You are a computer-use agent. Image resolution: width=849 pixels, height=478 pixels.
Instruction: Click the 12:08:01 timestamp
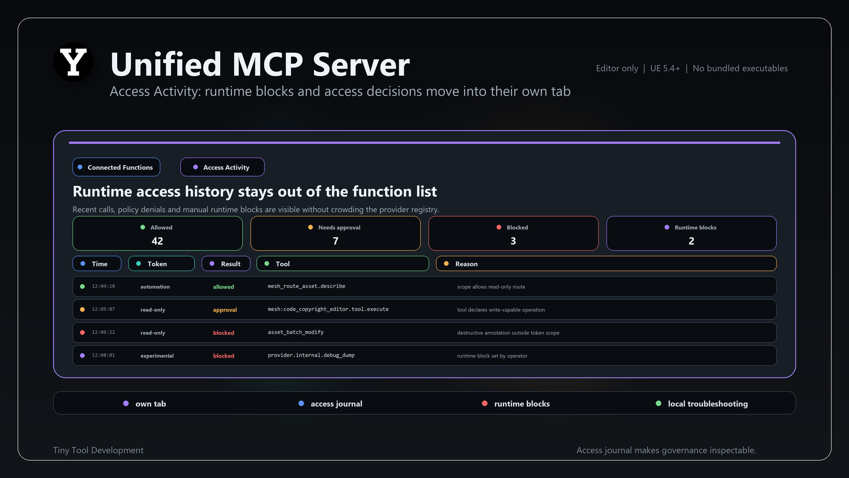pyautogui.click(x=103, y=355)
